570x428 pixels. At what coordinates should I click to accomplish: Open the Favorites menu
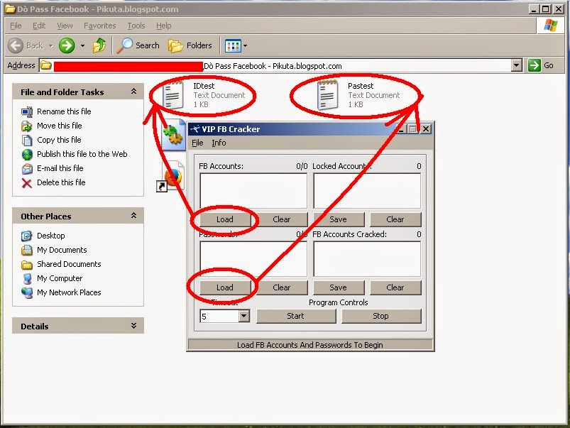[x=99, y=26]
